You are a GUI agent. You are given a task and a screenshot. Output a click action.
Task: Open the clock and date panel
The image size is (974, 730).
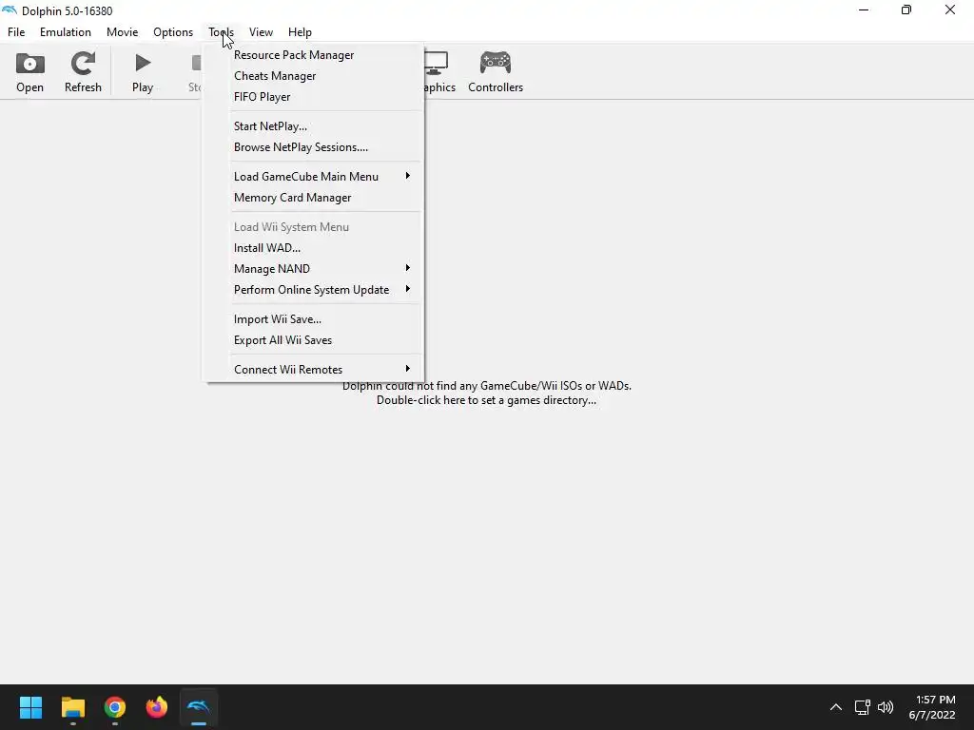point(932,707)
